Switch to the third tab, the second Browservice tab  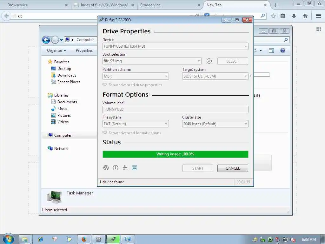[170, 5]
